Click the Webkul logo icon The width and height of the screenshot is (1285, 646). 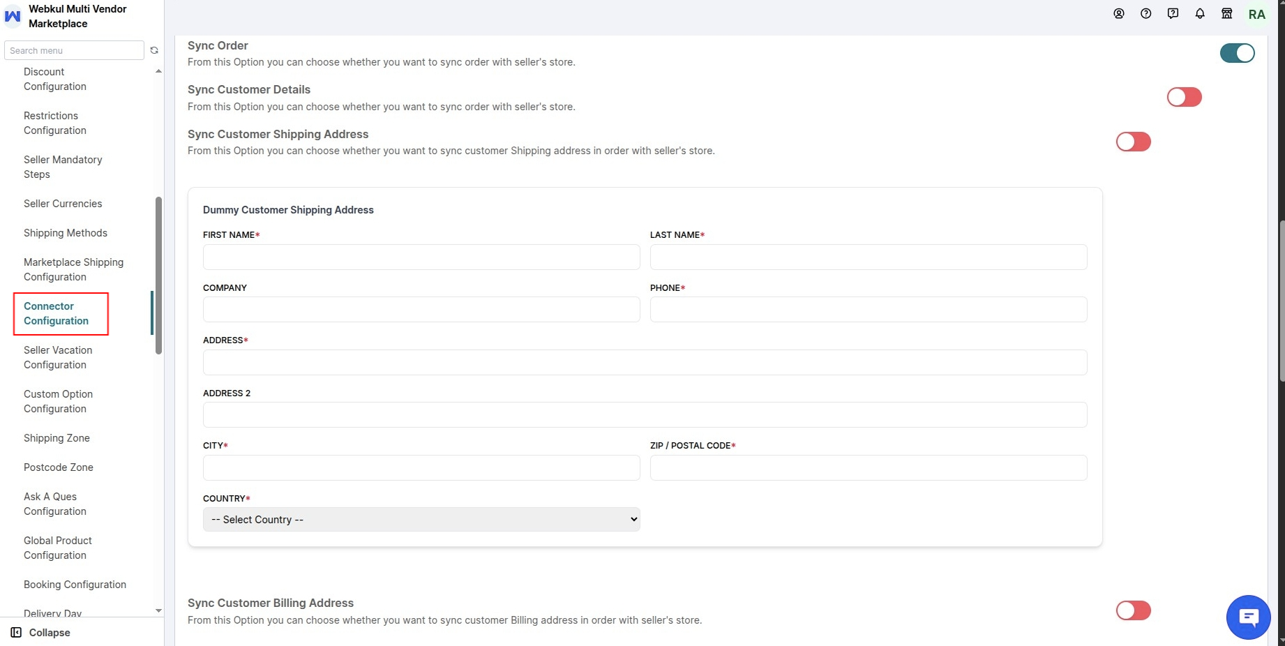point(13,16)
